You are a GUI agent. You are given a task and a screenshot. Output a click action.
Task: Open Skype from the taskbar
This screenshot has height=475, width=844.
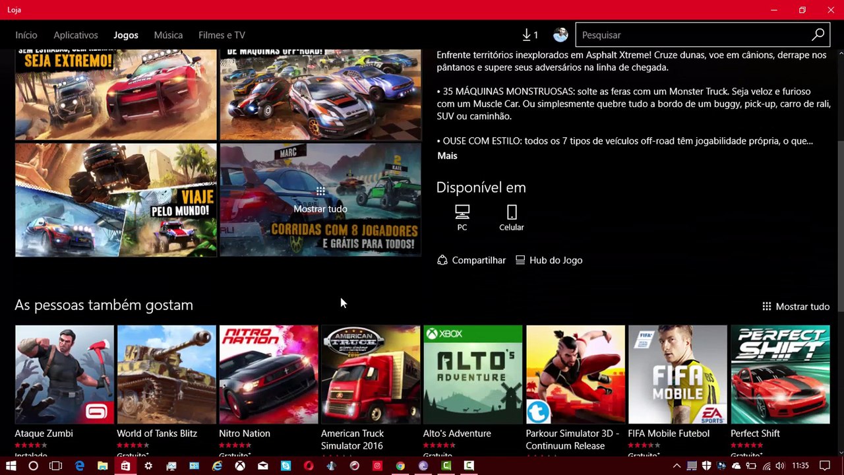coord(286,466)
